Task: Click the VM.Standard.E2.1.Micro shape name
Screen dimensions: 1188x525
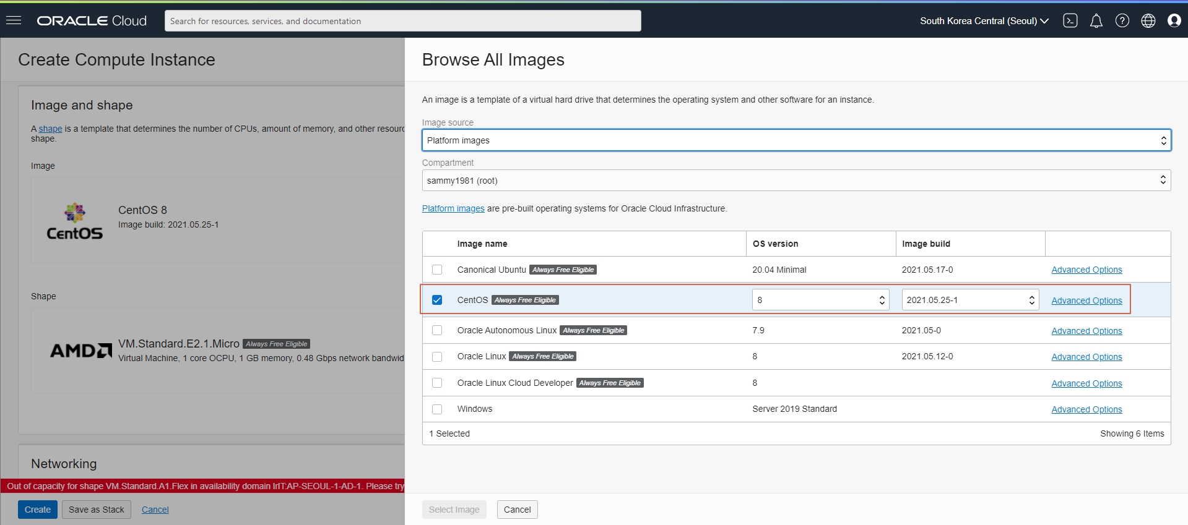Action: tap(179, 344)
